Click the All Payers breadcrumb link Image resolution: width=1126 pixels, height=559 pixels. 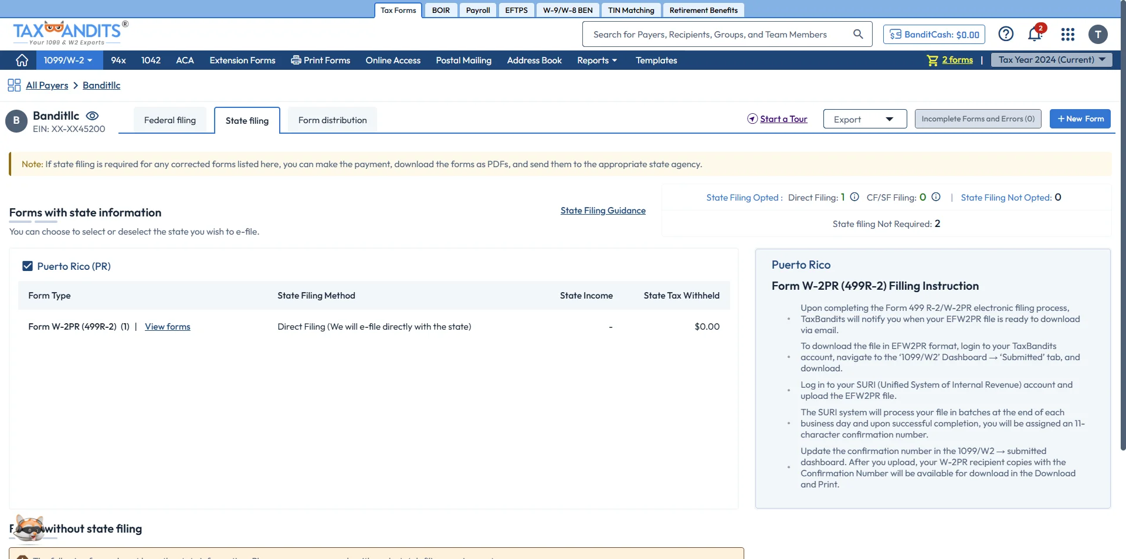47,85
